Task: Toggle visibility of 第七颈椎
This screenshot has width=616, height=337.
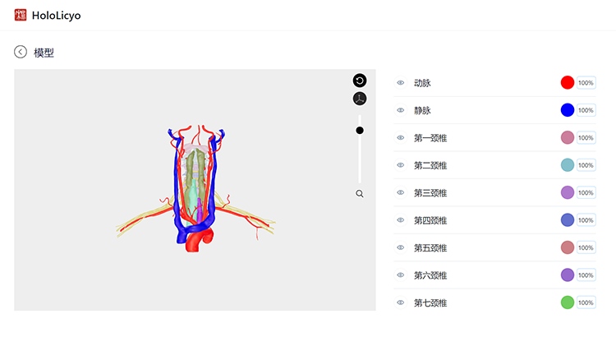Action: [400, 302]
